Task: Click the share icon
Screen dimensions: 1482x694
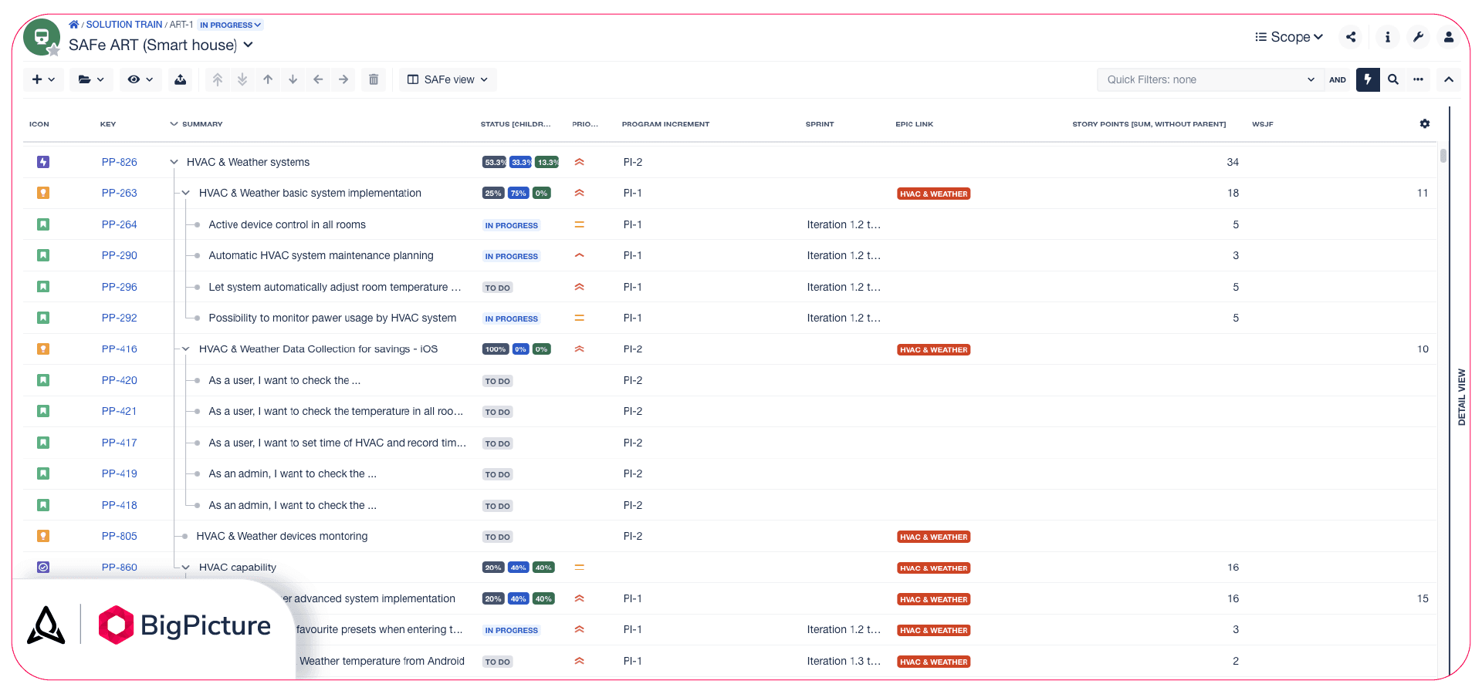Action: 1351,37
